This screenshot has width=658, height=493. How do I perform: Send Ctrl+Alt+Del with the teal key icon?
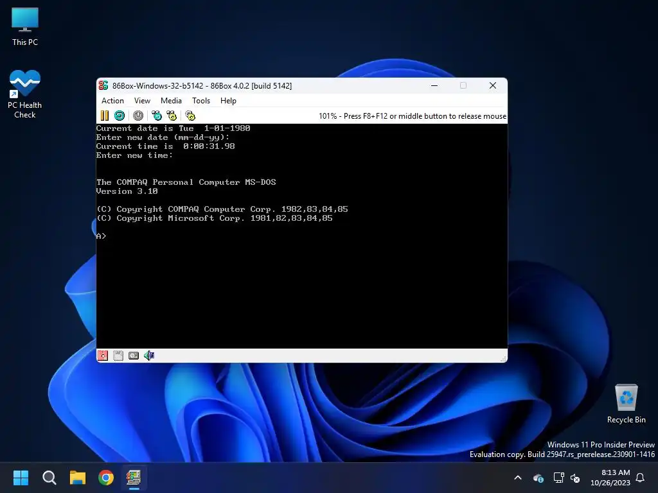[157, 116]
